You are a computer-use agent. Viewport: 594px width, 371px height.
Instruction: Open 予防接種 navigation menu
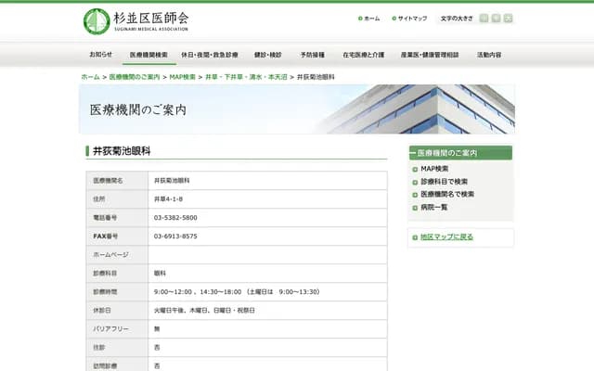(313, 55)
